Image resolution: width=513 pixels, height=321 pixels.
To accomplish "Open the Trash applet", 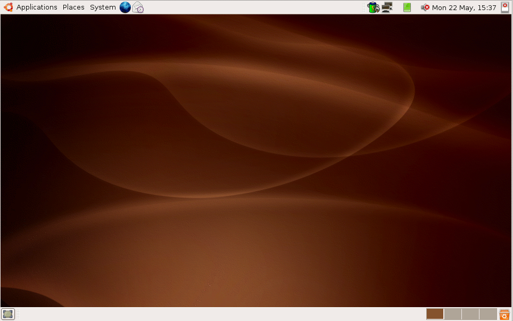I will (x=504, y=314).
